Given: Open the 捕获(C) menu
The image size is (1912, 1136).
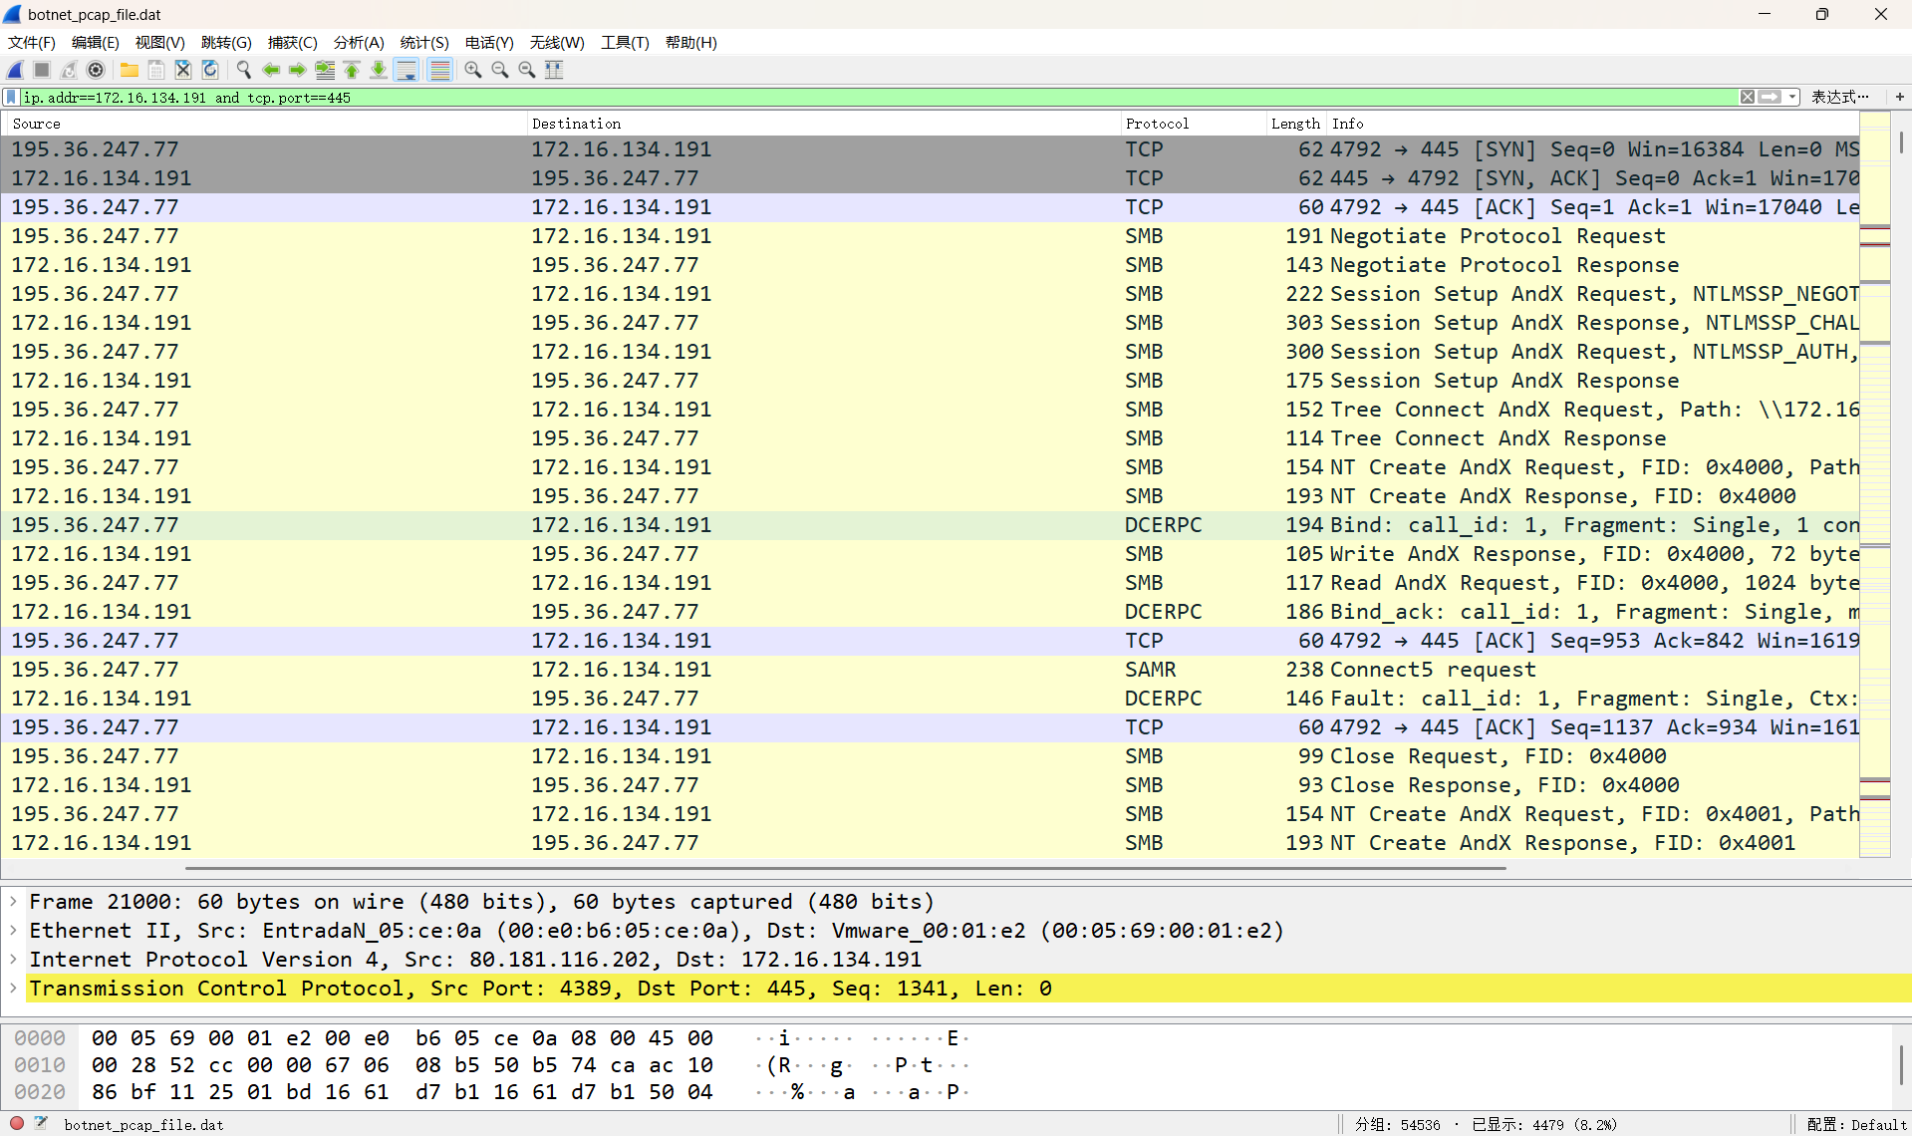Looking at the screenshot, I should coord(293,42).
